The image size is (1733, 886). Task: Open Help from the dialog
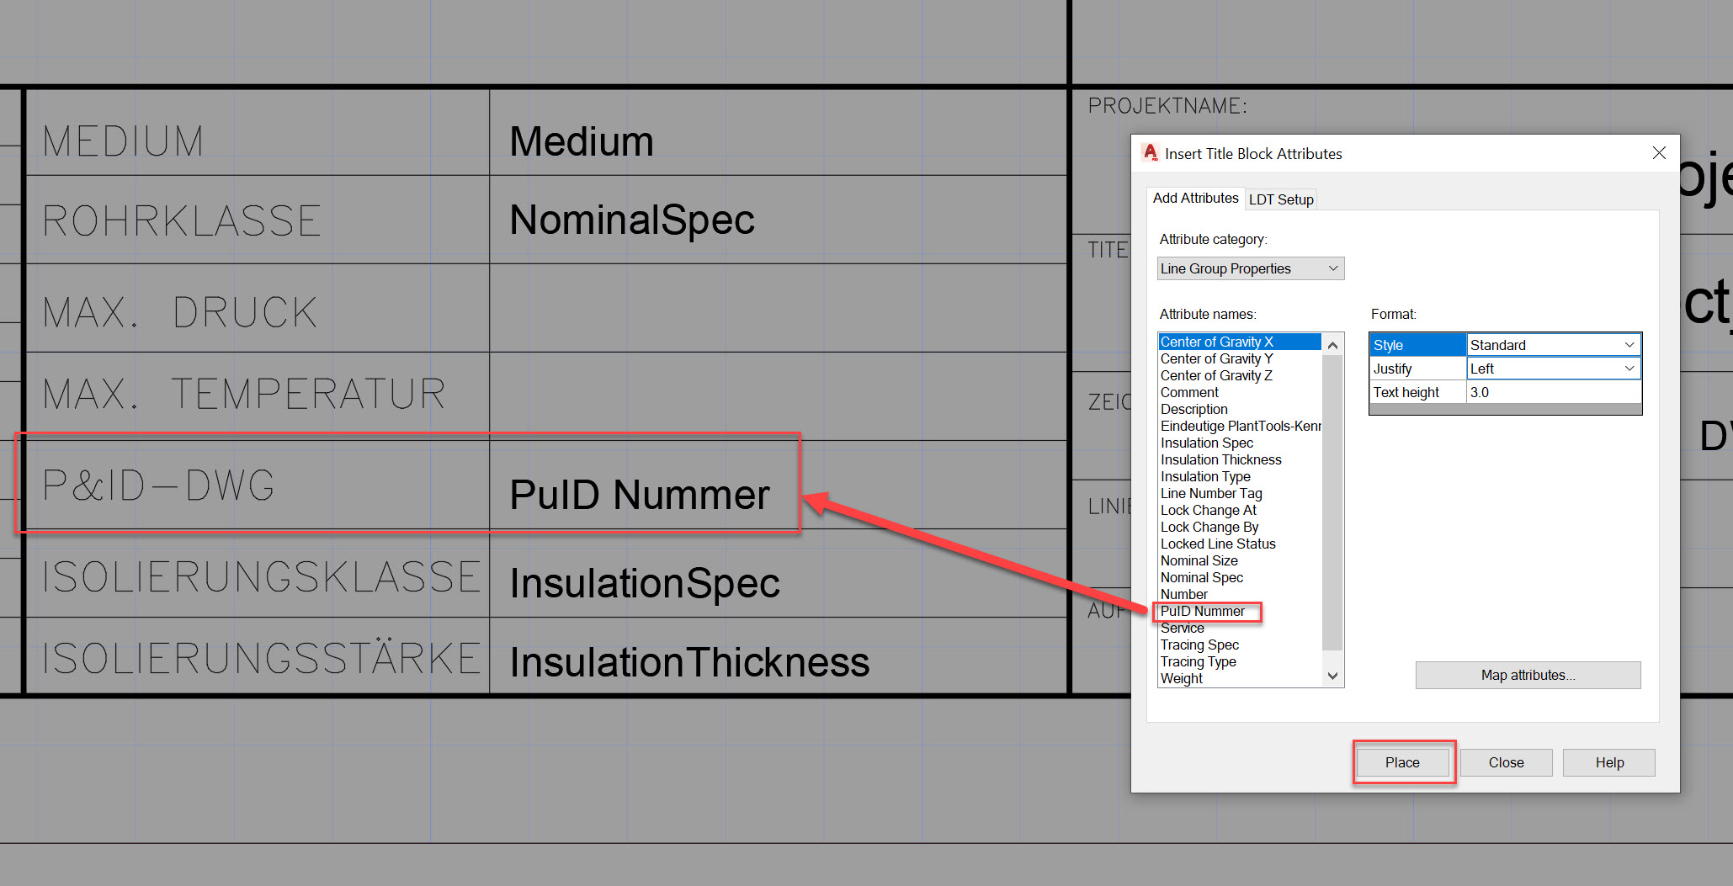[x=1608, y=761]
